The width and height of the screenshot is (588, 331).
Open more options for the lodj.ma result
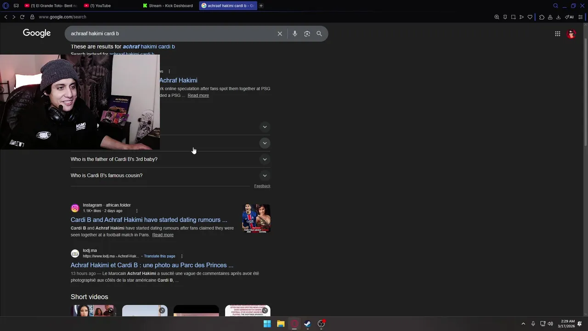point(182,256)
